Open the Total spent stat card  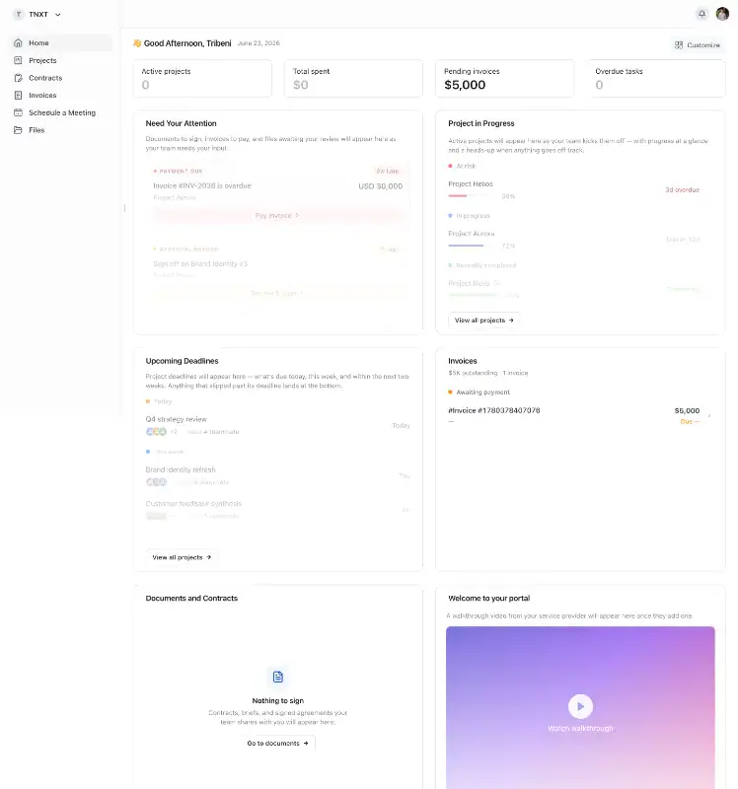(353, 78)
